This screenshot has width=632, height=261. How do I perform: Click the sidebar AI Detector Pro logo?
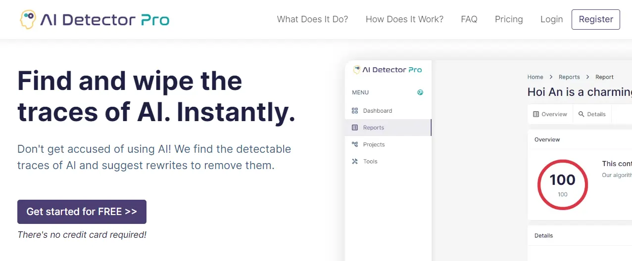(x=388, y=70)
